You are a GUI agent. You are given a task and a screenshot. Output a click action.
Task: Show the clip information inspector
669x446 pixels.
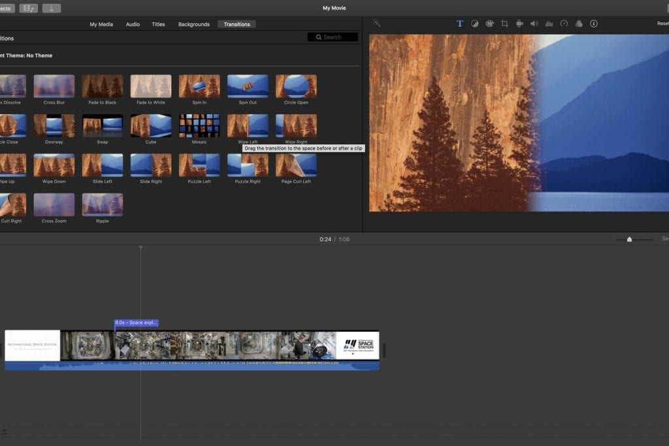coord(593,24)
